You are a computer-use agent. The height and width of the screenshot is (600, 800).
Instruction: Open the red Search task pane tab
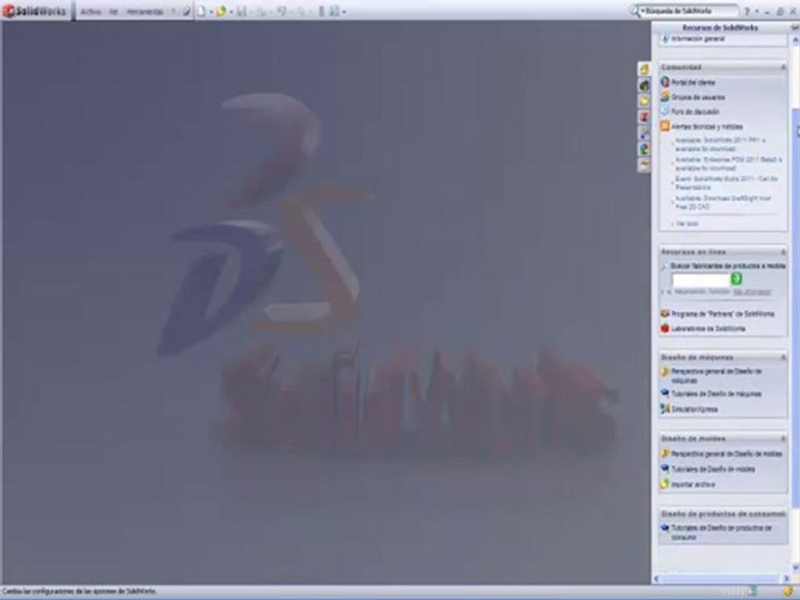tap(644, 117)
